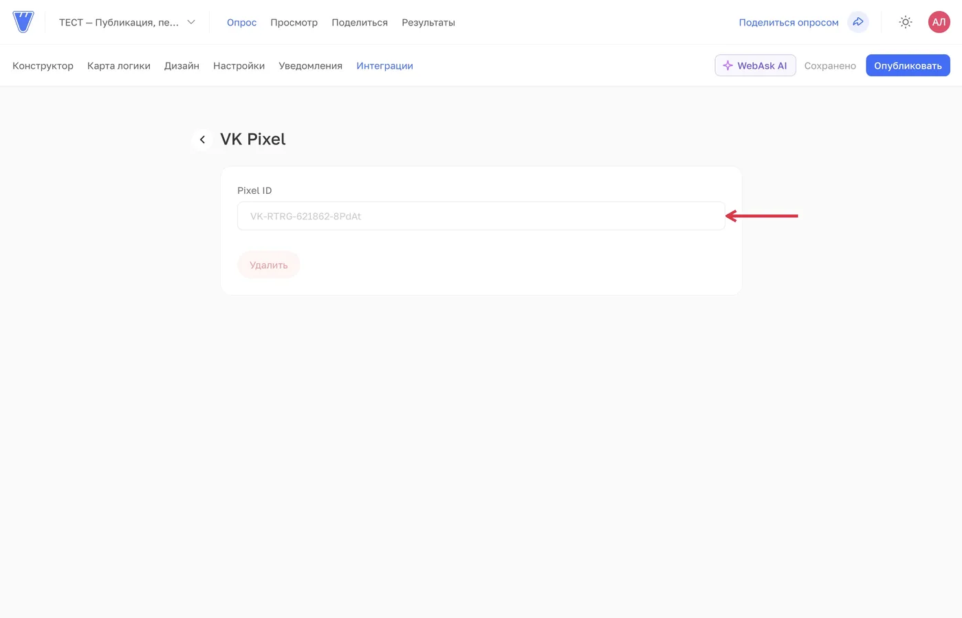
Task: Toggle the light theme sun icon
Action: (906, 22)
